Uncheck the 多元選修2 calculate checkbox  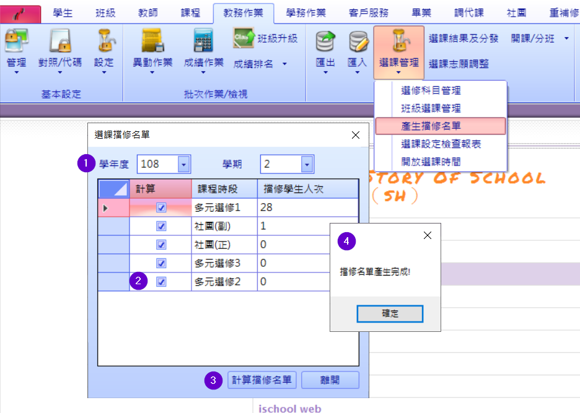(x=161, y=282)
